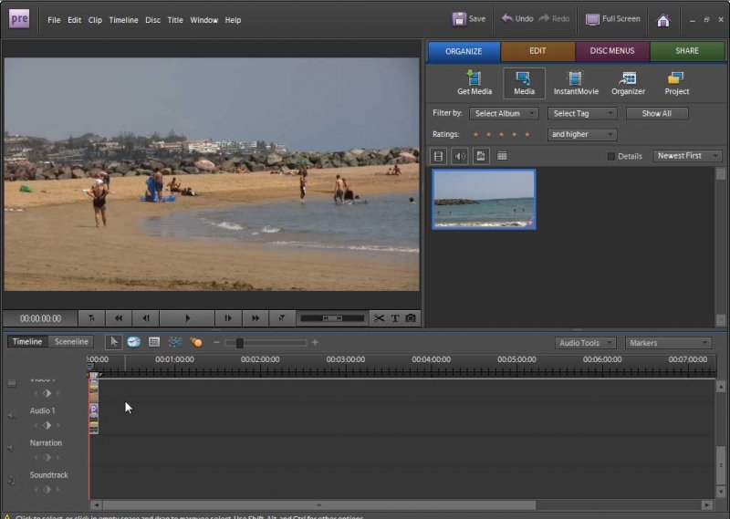Screen dimensions: 730x519
Task: Toggle the Details checkbox
Action: 611,156
